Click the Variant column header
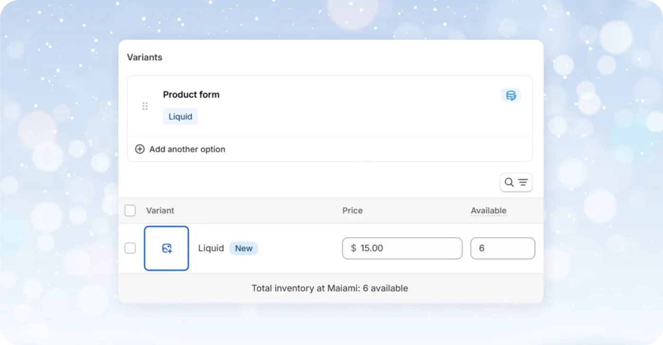Viewport: 663px width, 345px height. coord(160,210)
